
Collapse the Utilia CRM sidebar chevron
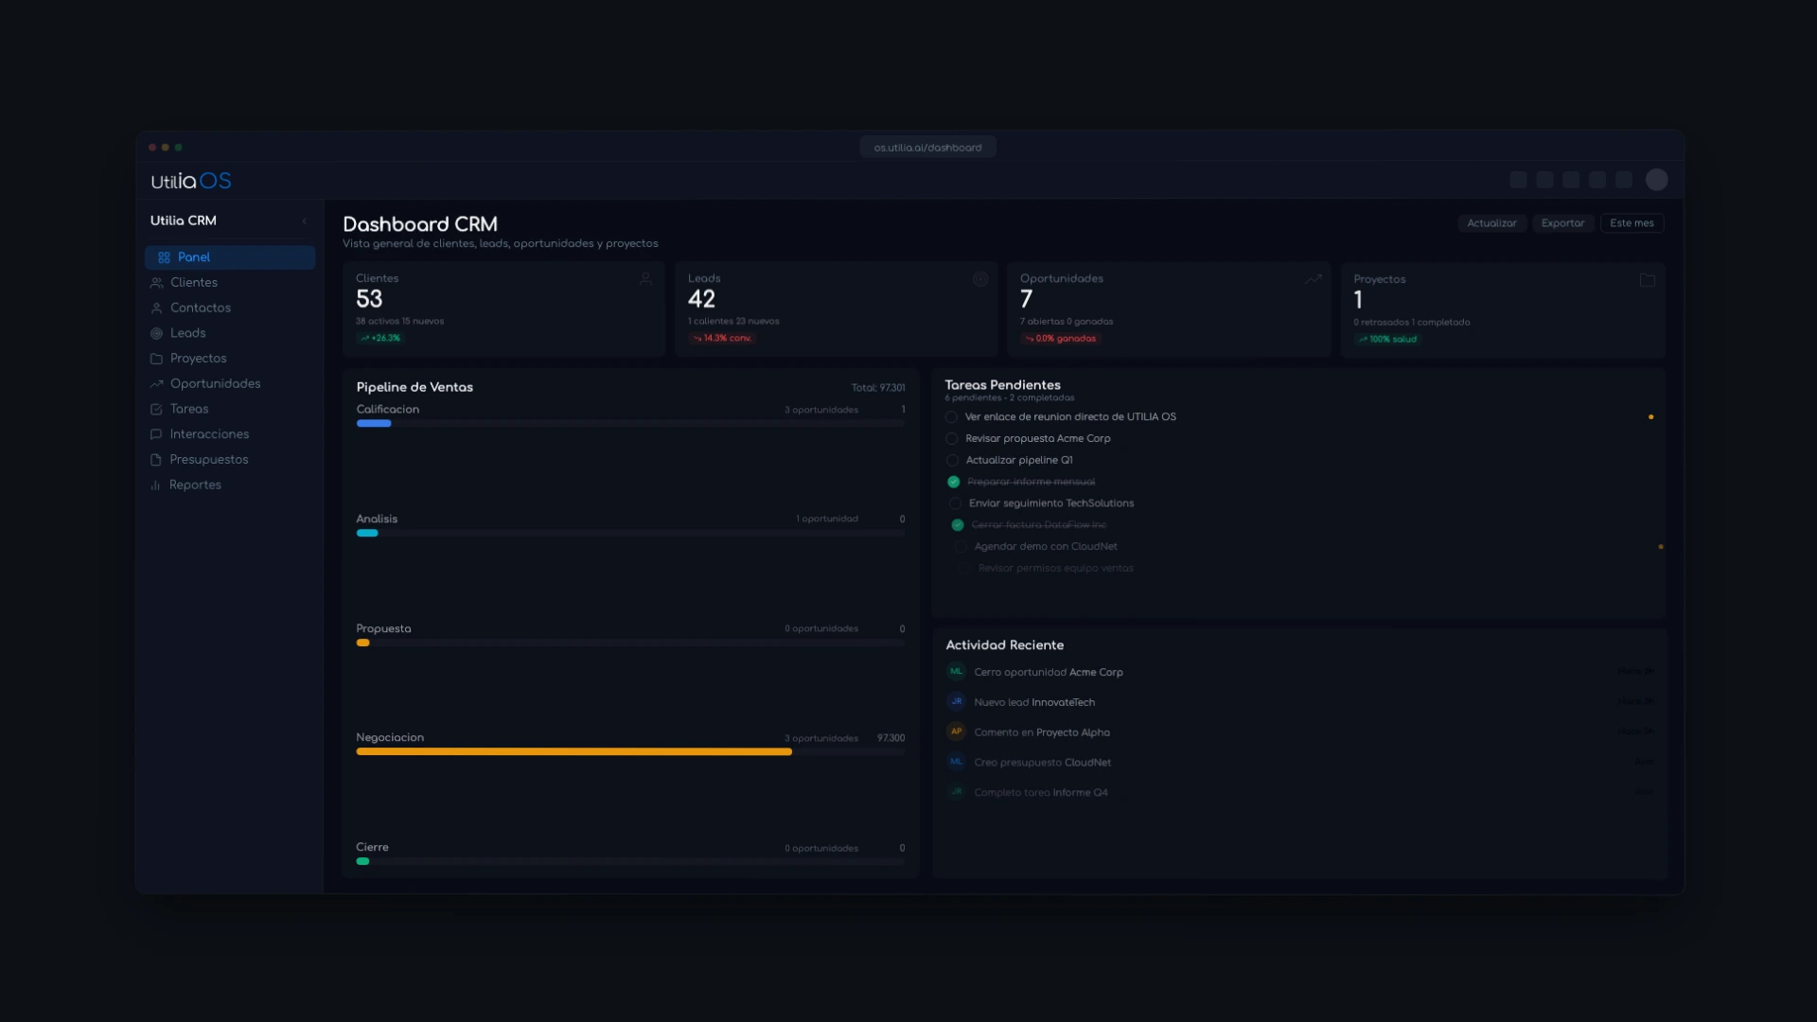tap(305, 221)
